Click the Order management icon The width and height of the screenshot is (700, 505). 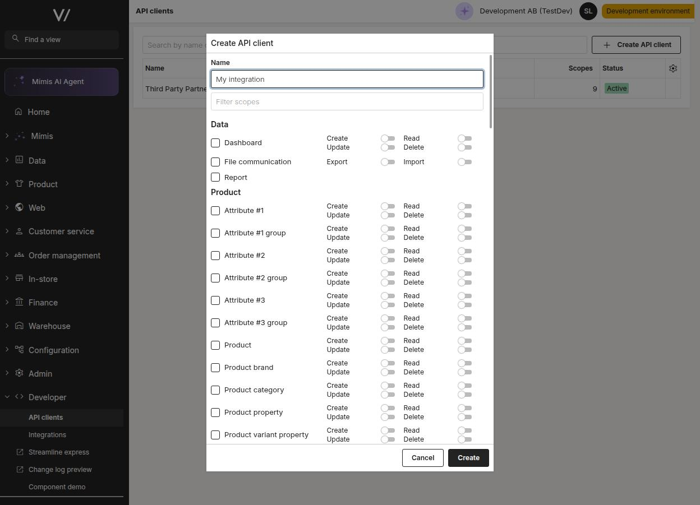point(19,254)
